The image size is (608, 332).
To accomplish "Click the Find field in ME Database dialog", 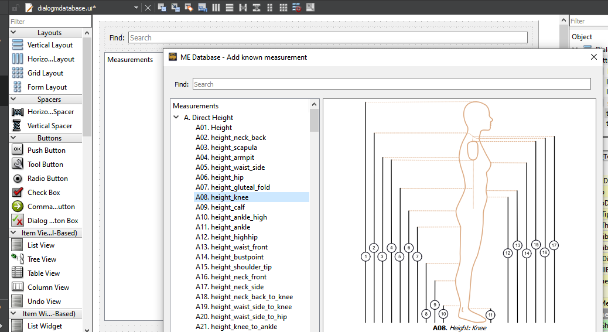I will (x=391, y=84).
